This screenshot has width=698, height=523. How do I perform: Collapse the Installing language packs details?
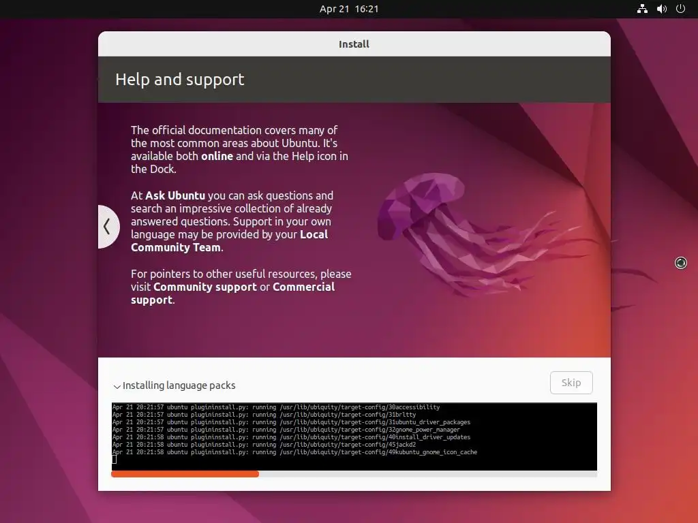click(117, 386)
